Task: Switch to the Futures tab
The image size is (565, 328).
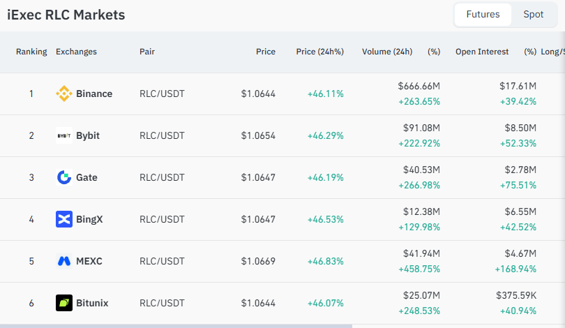Action: tap(483, 15)
